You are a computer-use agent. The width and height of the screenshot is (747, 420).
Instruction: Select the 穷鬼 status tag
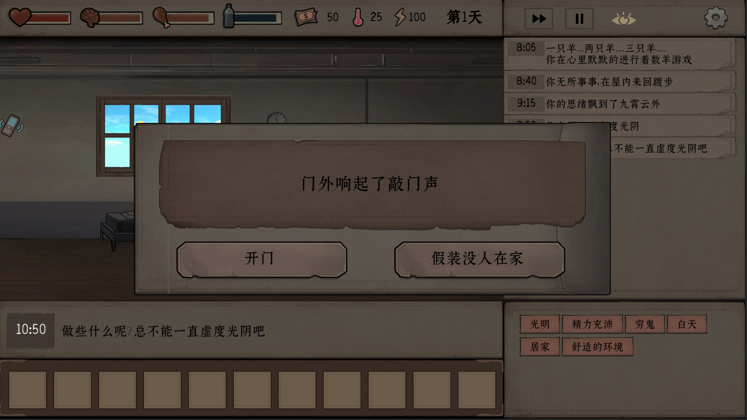point(645,324)
